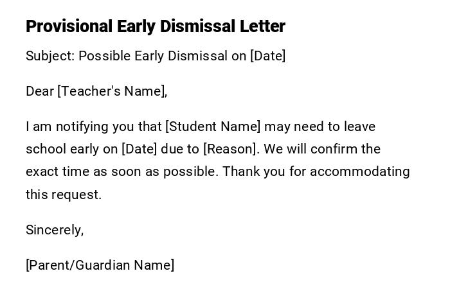
Task: Click the title "Provisional Early Dismissal Letter"
Action: pyautogui.click(x=155, y=26)
